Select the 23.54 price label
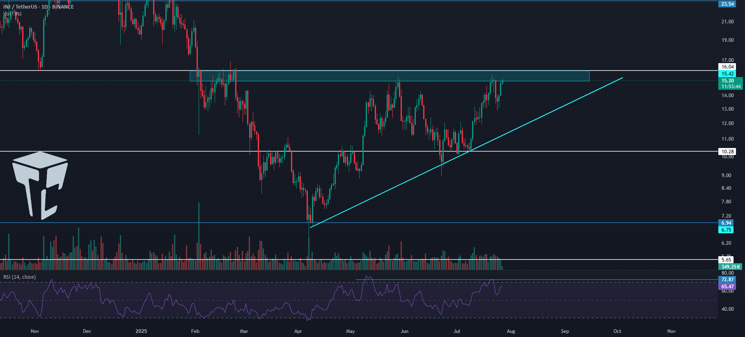The height and width of the screenshot is (337, 745). pyautogui.click(x=727, y=4)
